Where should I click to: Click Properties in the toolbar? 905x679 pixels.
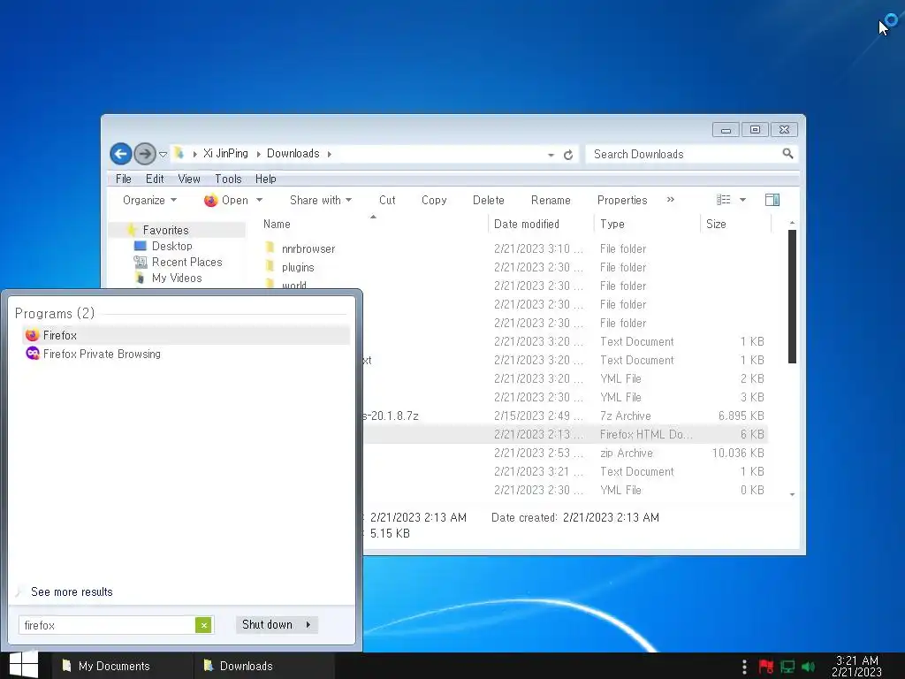point(622,201)
